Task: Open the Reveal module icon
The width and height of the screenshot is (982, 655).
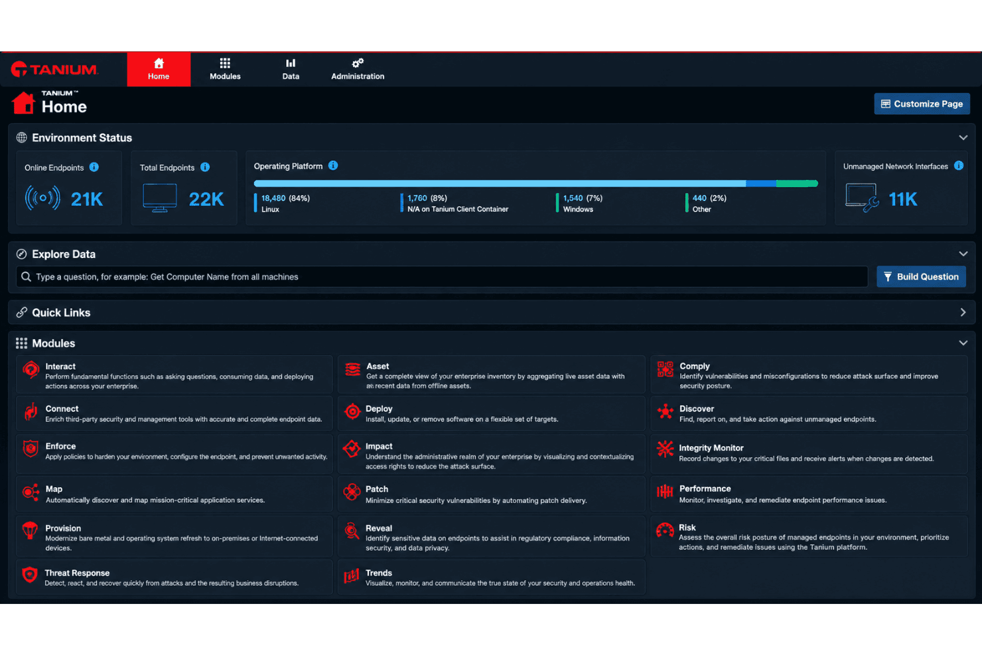Action: pyautogui.click(x=352, y=531)
